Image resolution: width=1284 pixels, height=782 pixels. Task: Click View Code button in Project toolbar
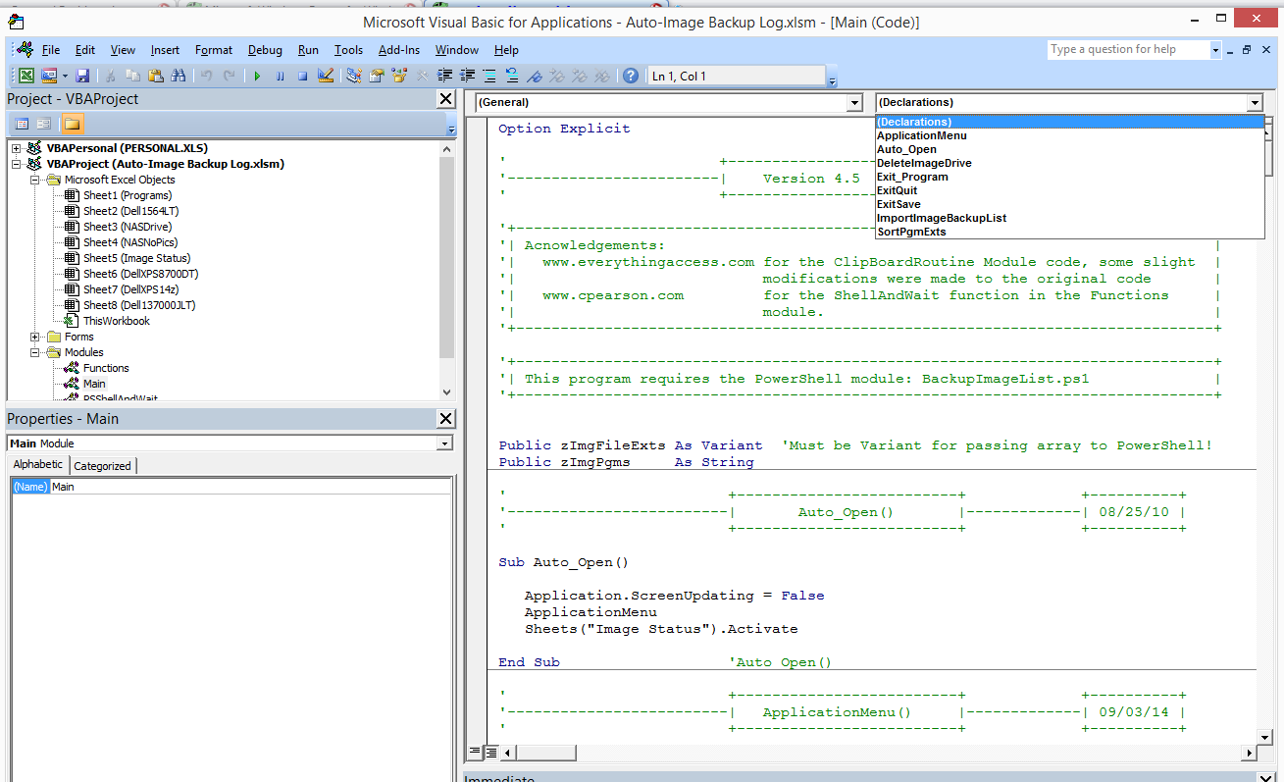tap(22, 124)
